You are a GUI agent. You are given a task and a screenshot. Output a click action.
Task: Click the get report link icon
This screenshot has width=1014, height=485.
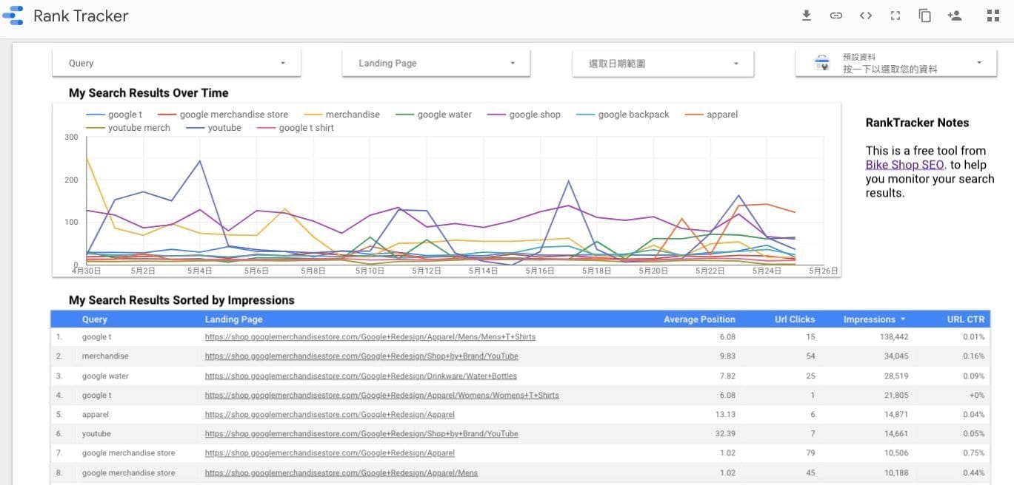coord(836,16)
